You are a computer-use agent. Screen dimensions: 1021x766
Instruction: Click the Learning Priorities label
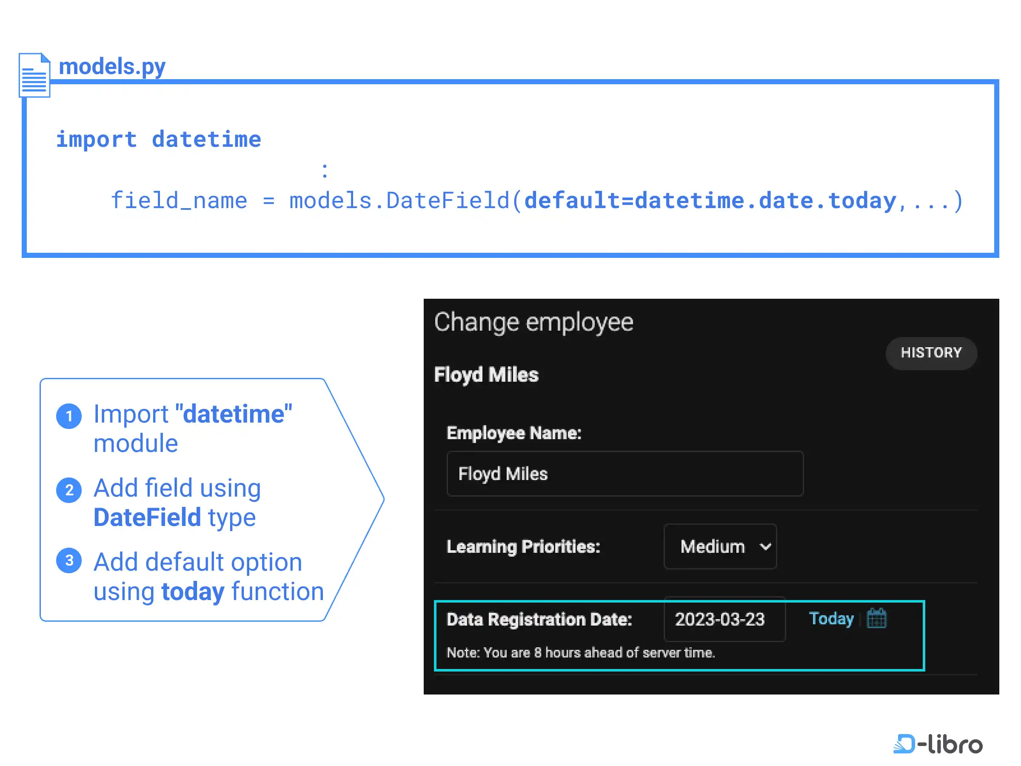(x=523, y=547)
